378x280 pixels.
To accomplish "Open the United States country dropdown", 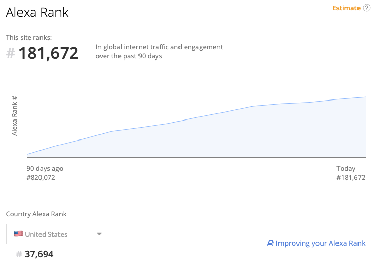I will pyautogui.click(x=59, y=234).
